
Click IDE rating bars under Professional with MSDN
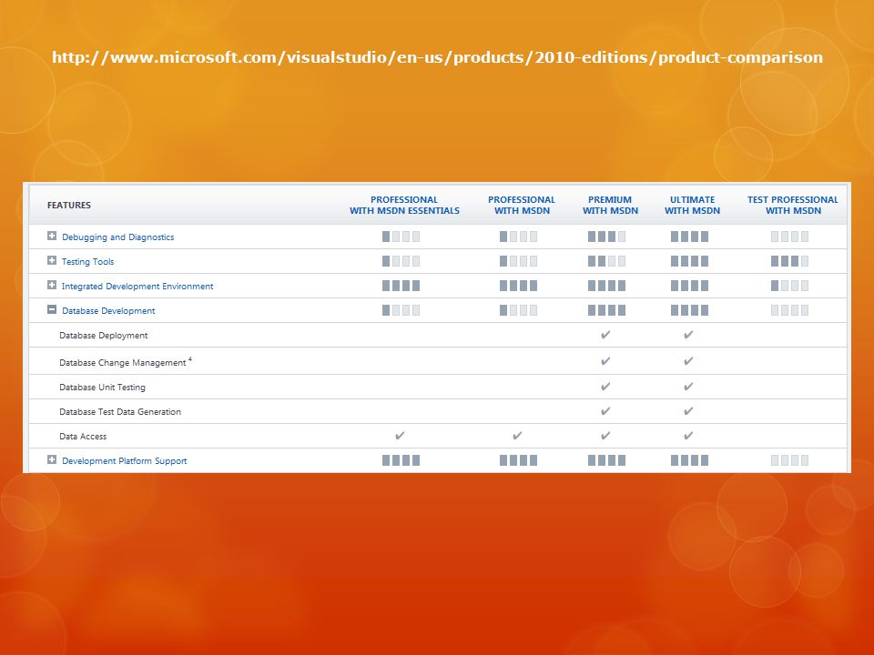pyautogui.click(x=518, y=286)
